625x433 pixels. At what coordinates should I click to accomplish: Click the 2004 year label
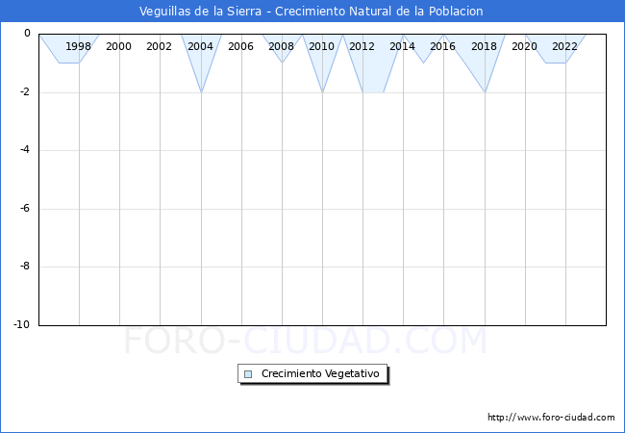click(200, 46)
